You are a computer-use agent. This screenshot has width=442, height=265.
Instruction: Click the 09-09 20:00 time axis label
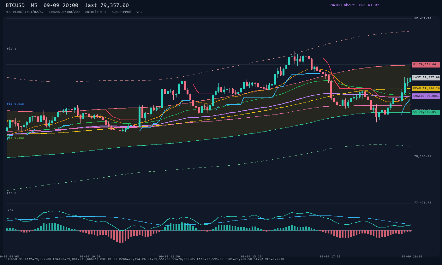coord(412,256)
